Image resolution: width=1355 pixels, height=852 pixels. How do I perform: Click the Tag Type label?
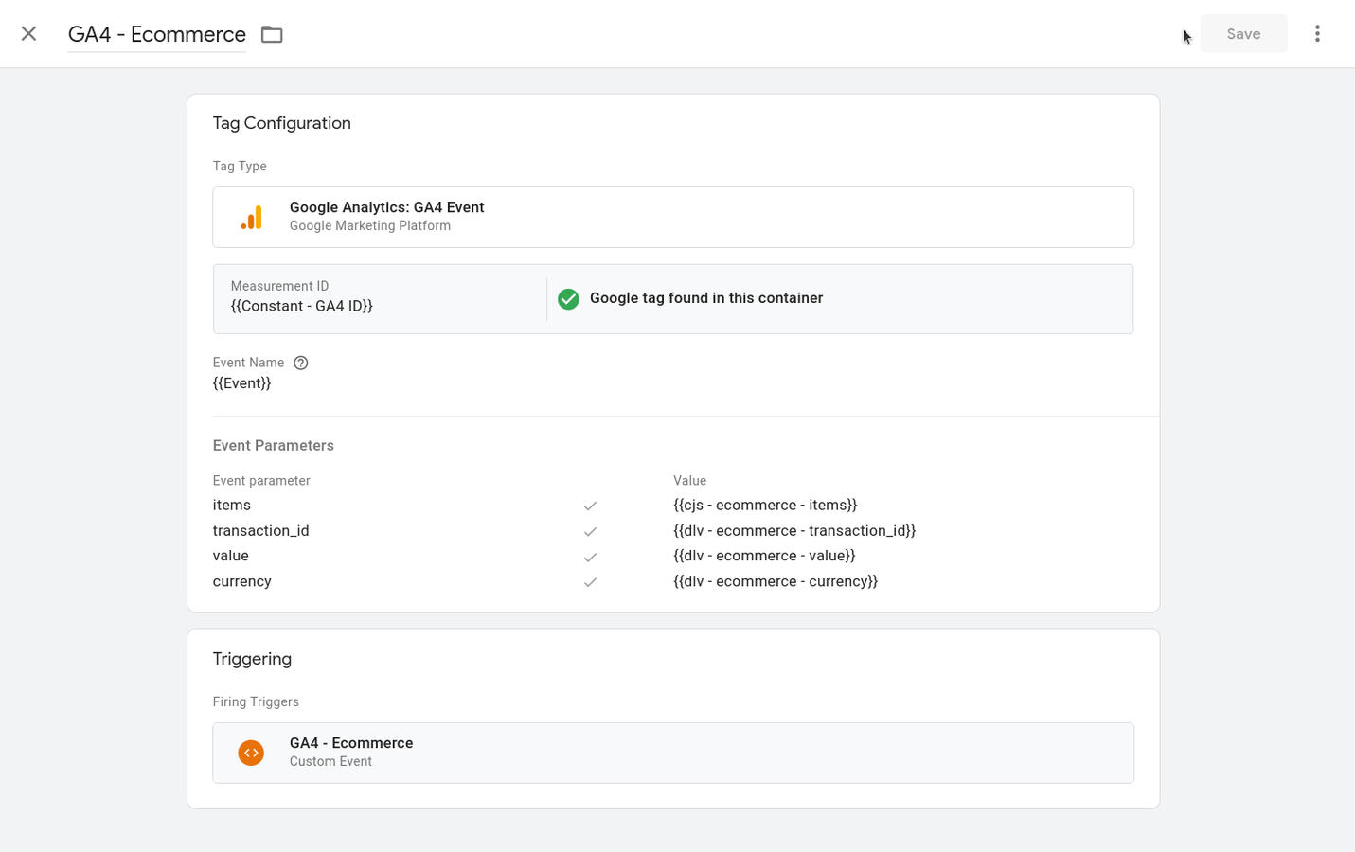pyautogui.click(x=240, y=166)
